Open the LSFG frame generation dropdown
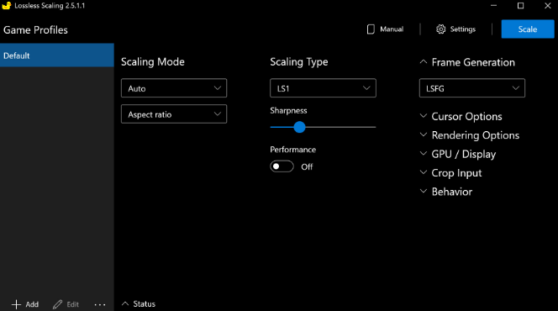This screenshot has width=558, height=311. [472, 88]
